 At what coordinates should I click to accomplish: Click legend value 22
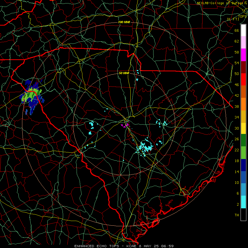pyautogui.click(x=237, y=150)
